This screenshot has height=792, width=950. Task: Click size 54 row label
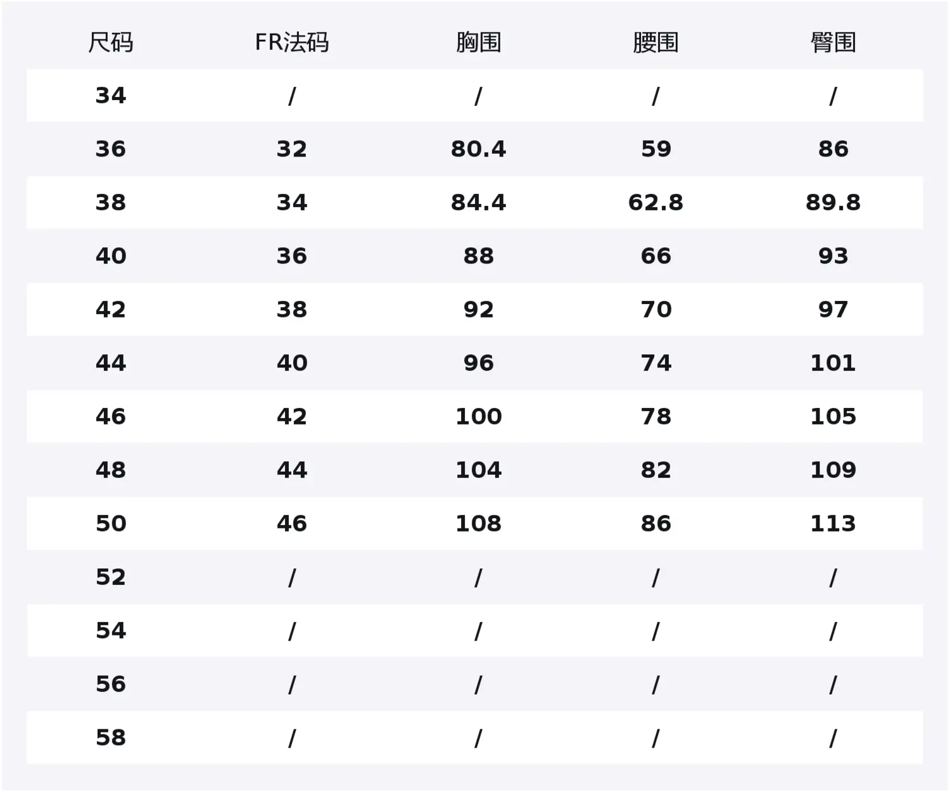point(111,630)
